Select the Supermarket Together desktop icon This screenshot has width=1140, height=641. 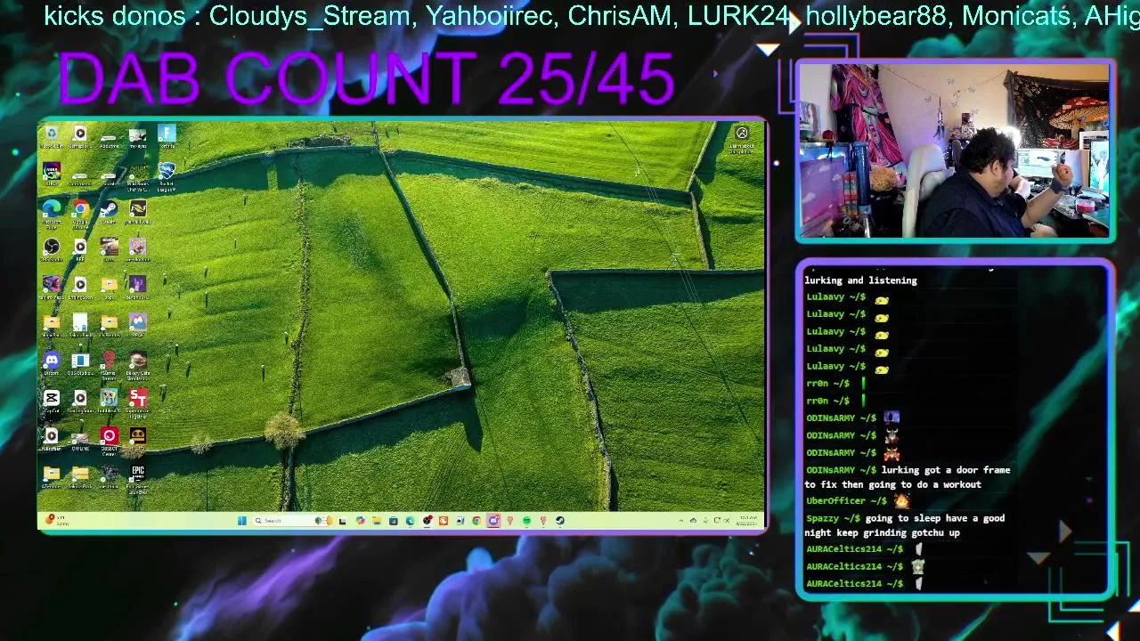pos(137,404)
